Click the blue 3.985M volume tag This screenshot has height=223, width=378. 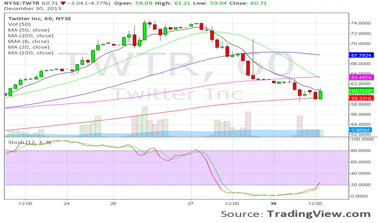361,130
